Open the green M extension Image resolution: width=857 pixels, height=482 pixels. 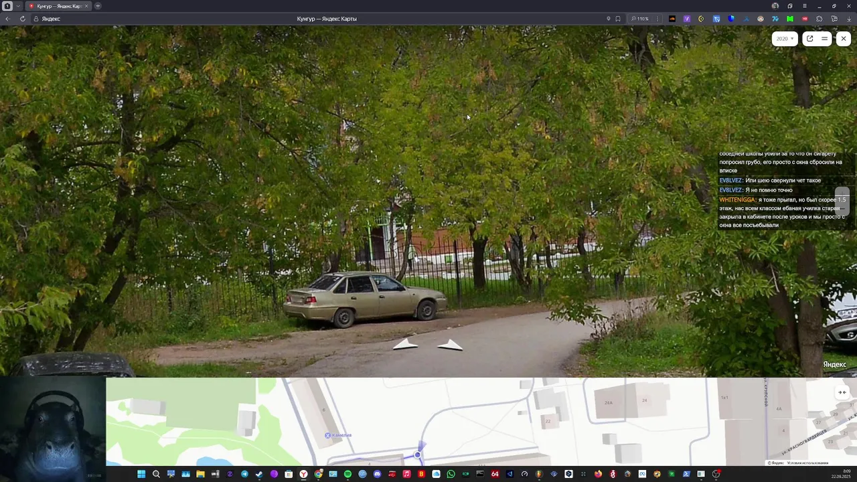pyautogui.click(x=790, y=19)
